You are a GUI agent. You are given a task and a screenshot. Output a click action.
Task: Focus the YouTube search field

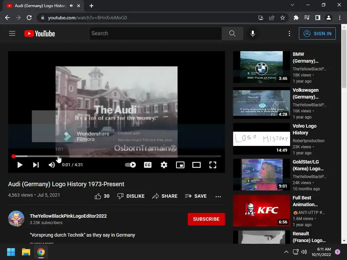point(155,34)
